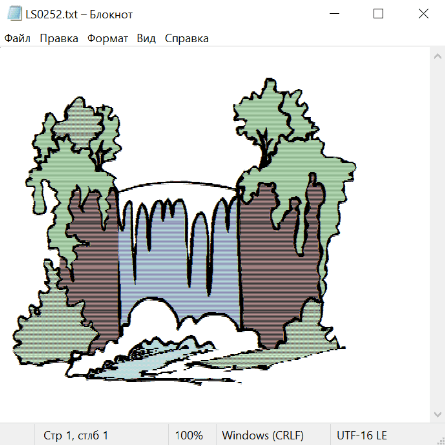Click the 'Стр 1, стлб 1' status indicator
This screenshot has height=445, width=445.
pyautogui.click(x=76, y=435)
